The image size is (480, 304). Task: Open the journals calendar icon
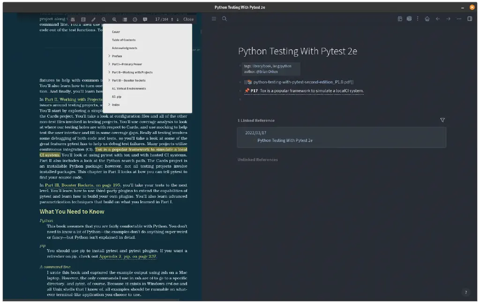(400, 19)
